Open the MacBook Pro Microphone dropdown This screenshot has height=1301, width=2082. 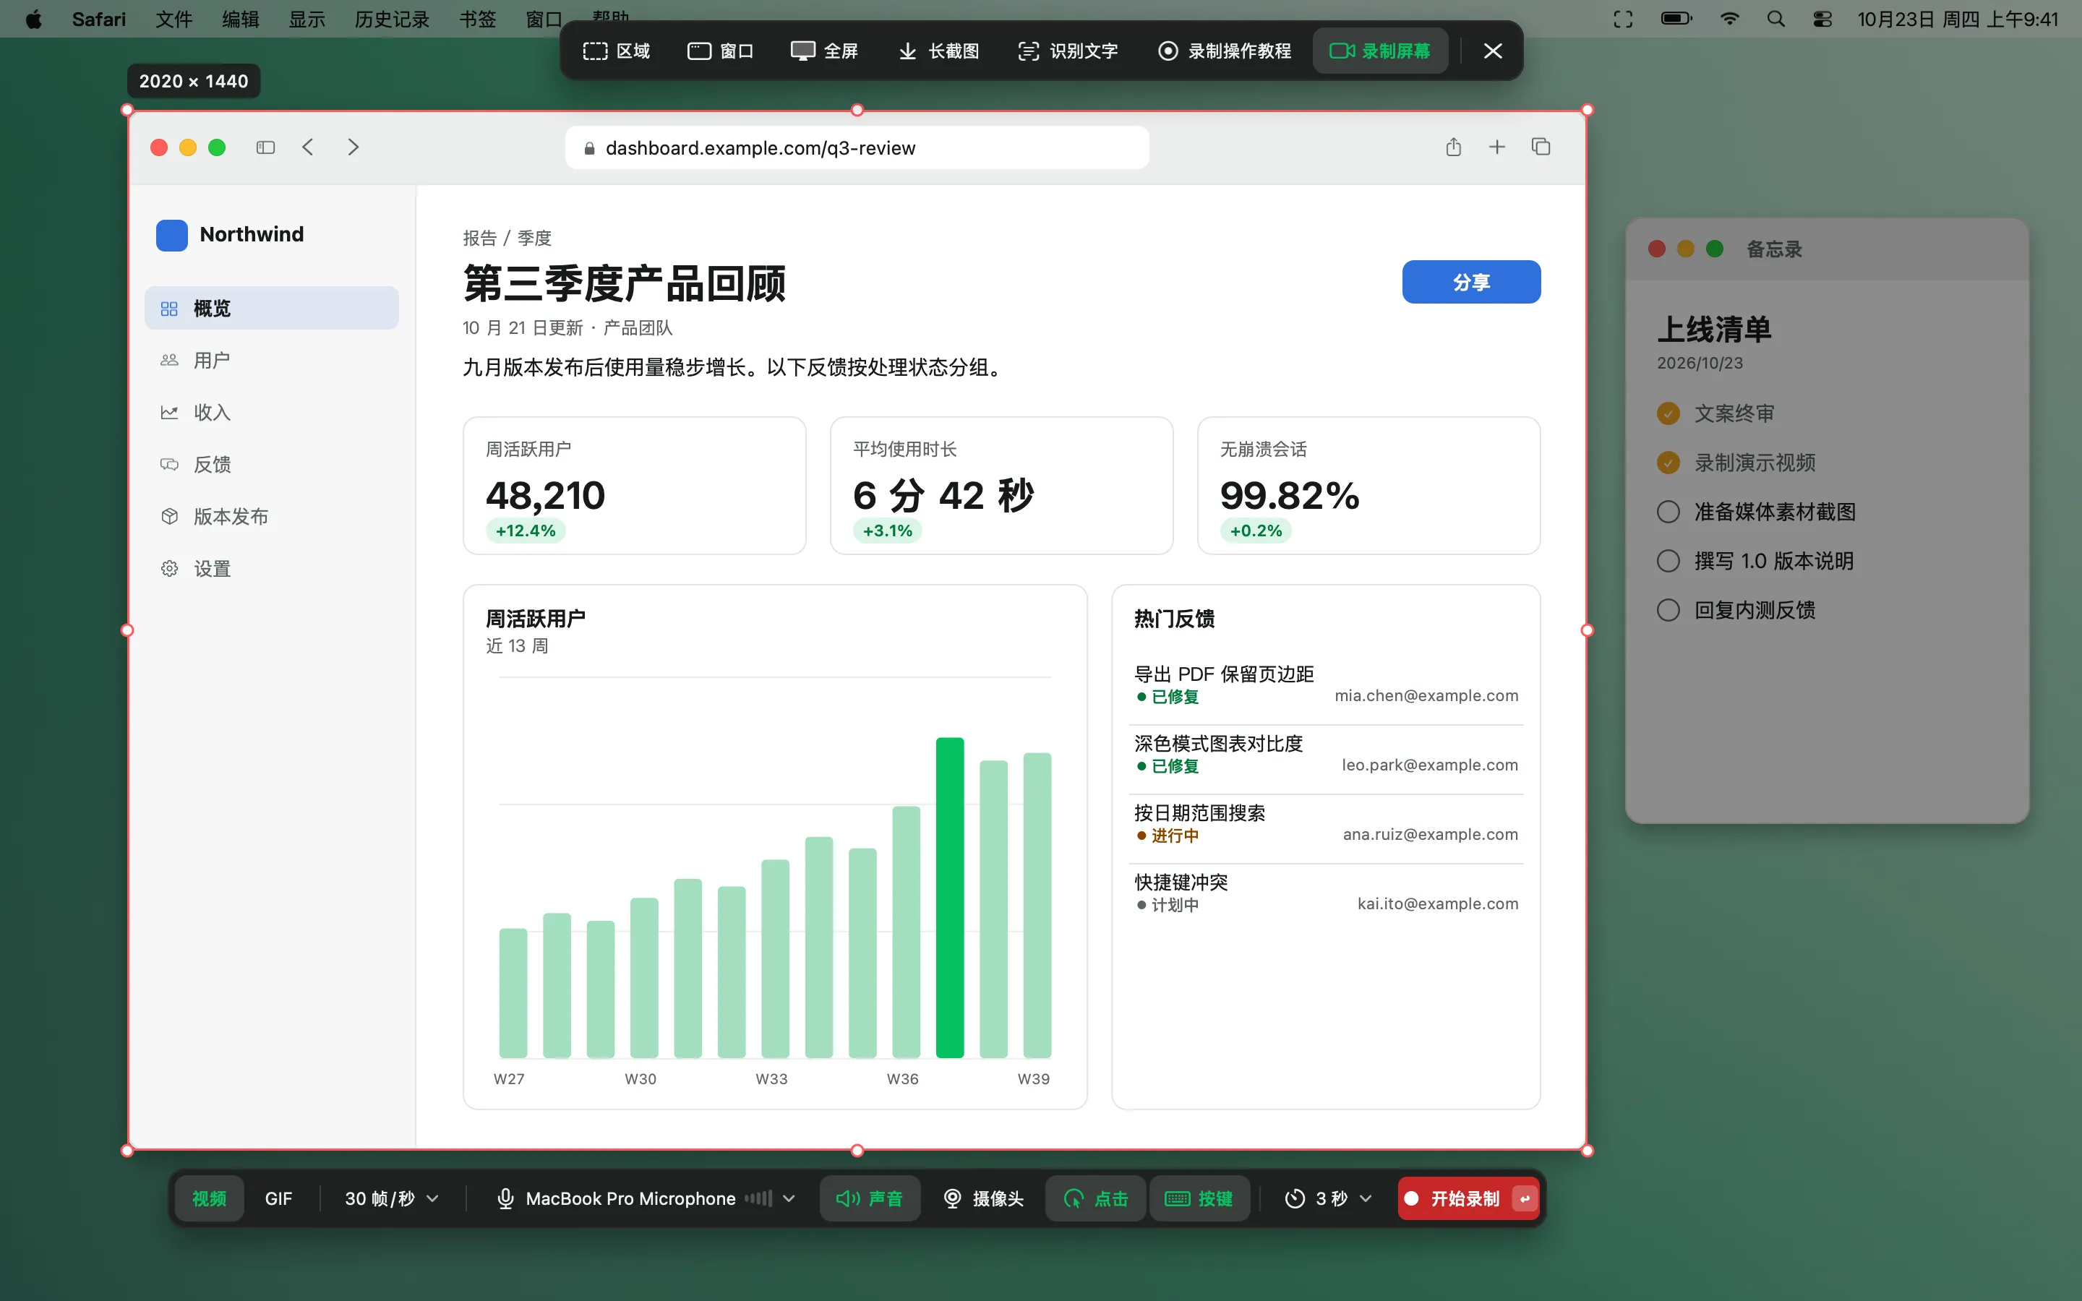point(646,1198)
